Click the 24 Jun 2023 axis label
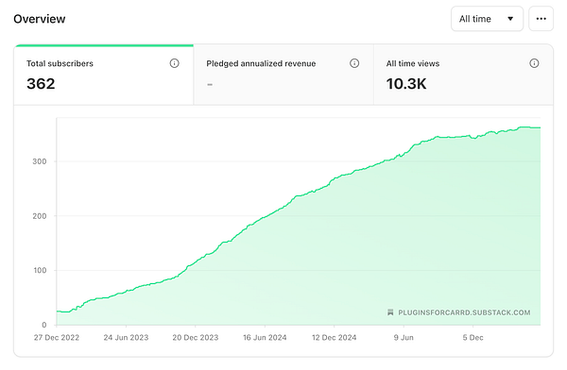This screenshot has width=567, height=370. (126, 338)
